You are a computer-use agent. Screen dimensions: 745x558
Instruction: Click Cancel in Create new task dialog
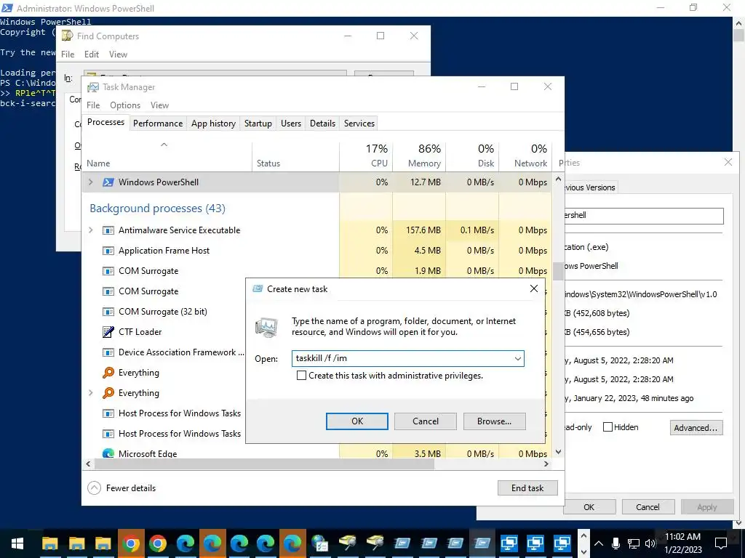pyautogui.click(x=425, y=421)
